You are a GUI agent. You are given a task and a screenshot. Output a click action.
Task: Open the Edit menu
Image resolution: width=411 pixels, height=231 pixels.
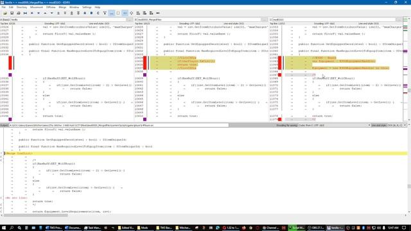click(x=11, y=7)
